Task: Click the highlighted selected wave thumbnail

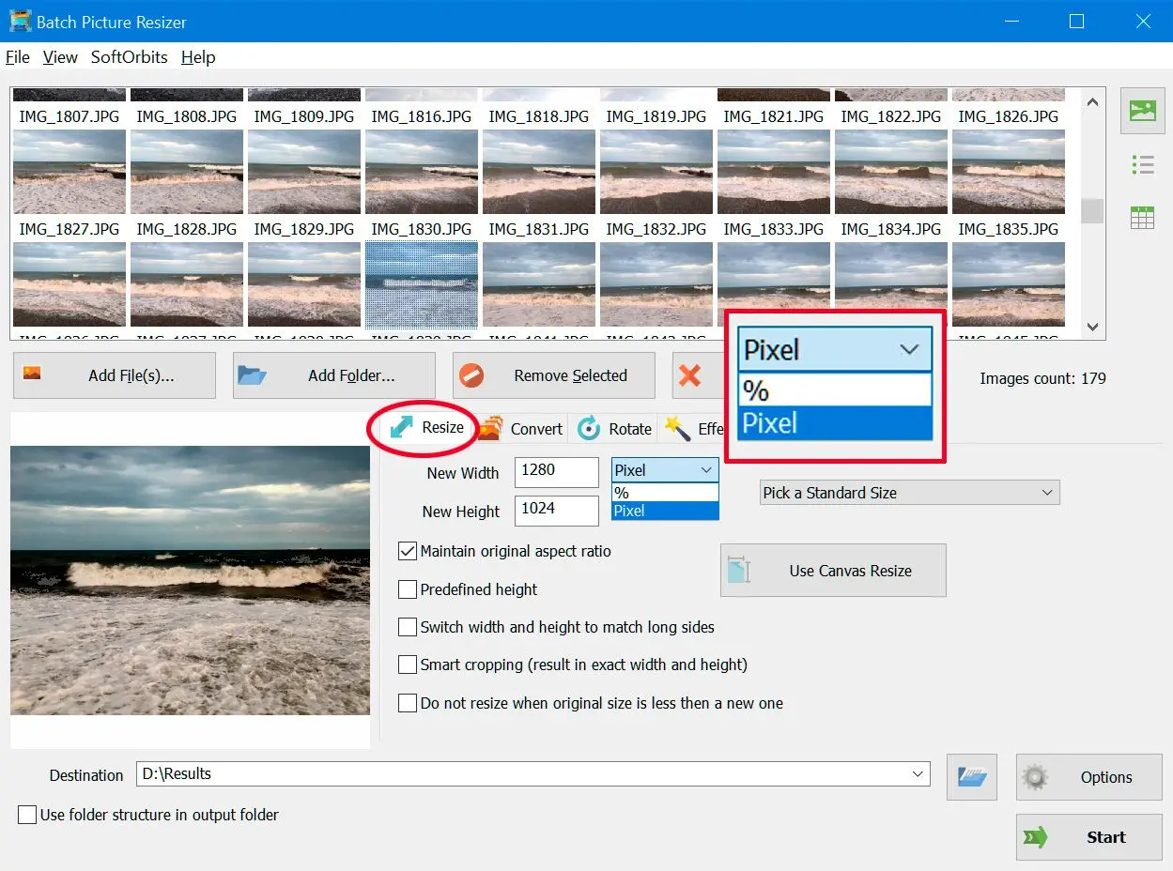Action: click(x=422, y=284)
